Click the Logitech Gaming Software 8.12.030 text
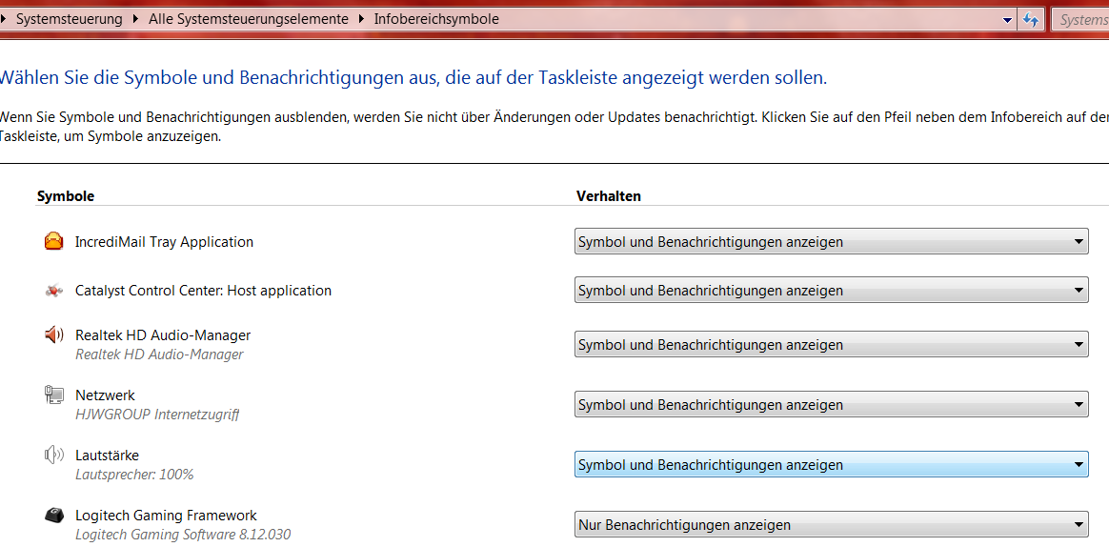Screen dimensions: 1109x547 (x=183, y=535)
